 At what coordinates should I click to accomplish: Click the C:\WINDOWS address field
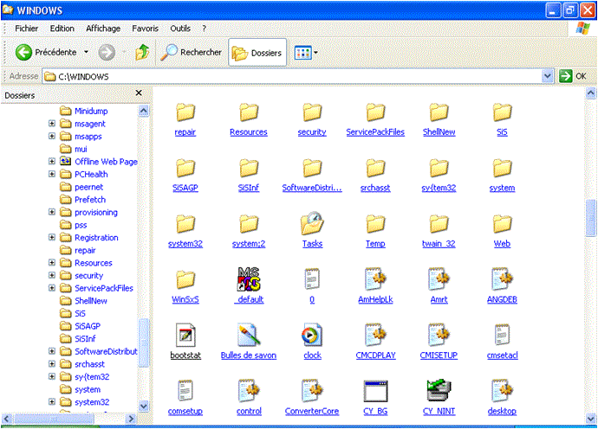click(292, 76)
